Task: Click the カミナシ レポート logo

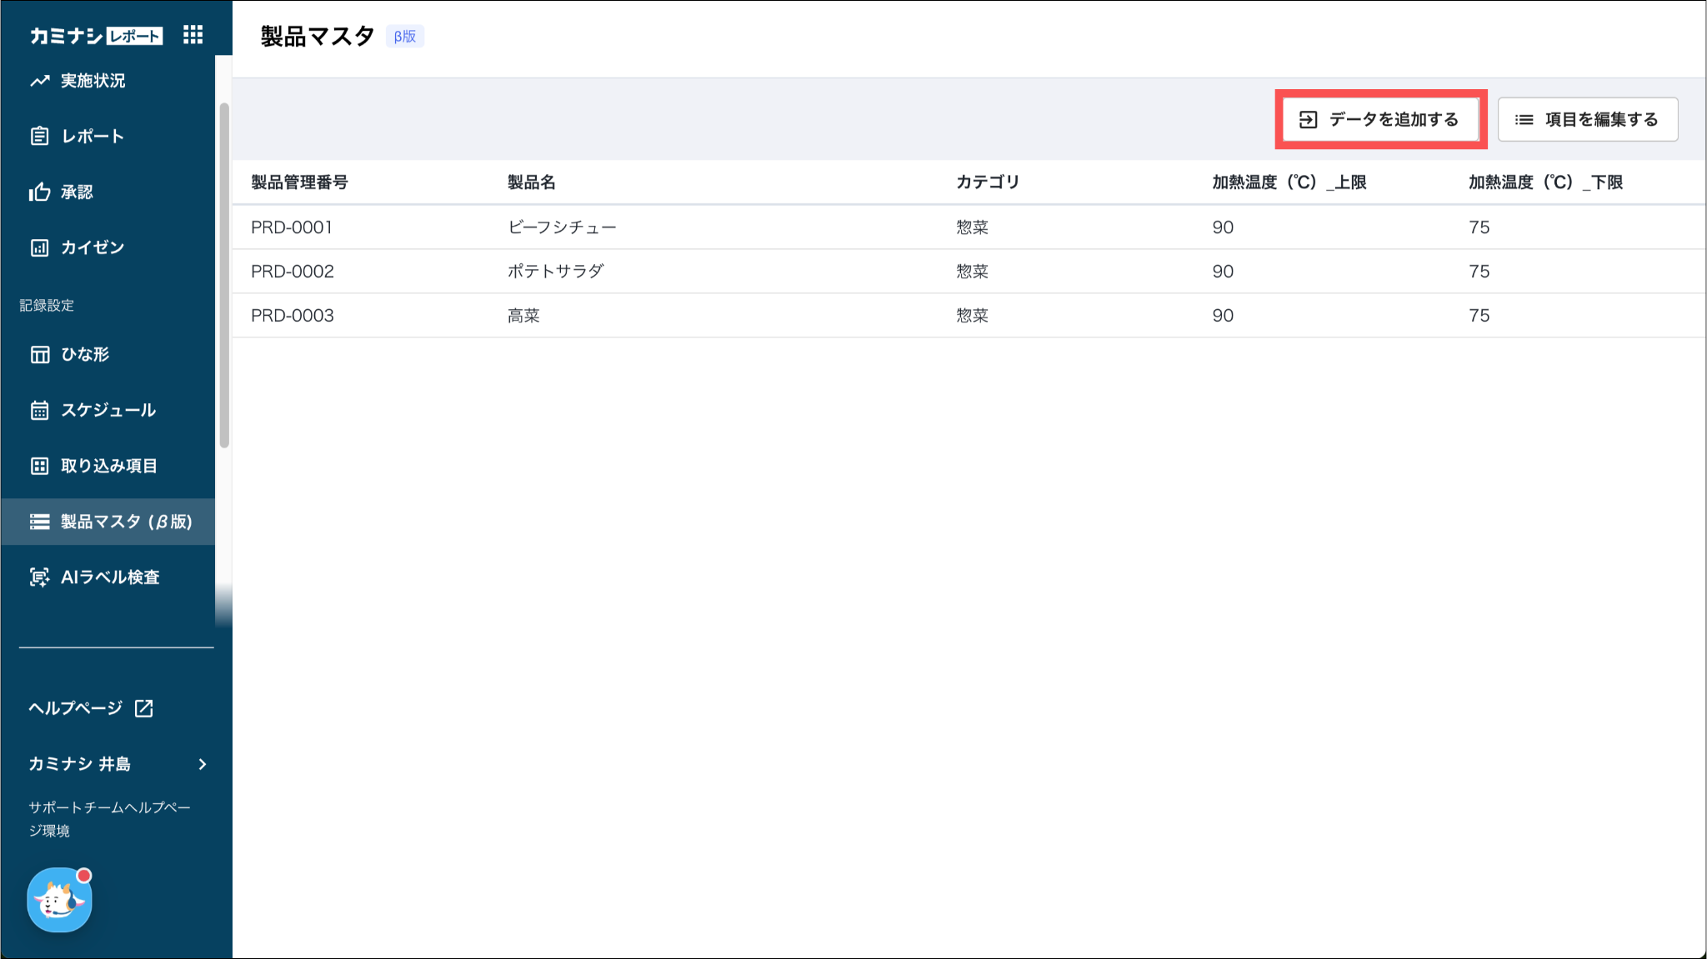Action: coord(96,35)
